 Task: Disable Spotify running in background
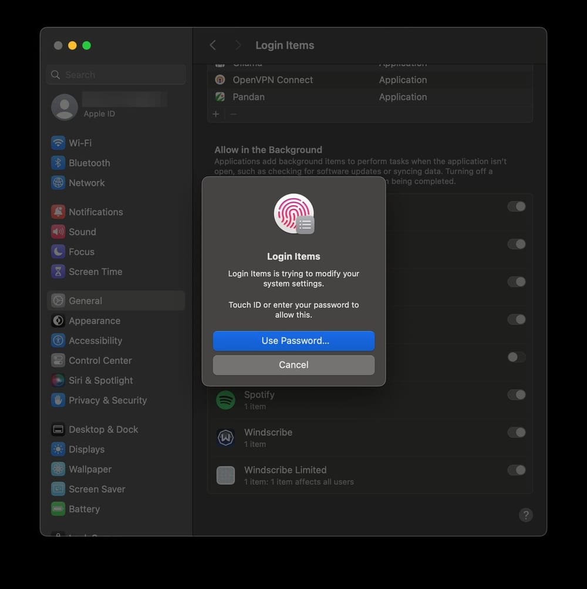coord(517,395)
